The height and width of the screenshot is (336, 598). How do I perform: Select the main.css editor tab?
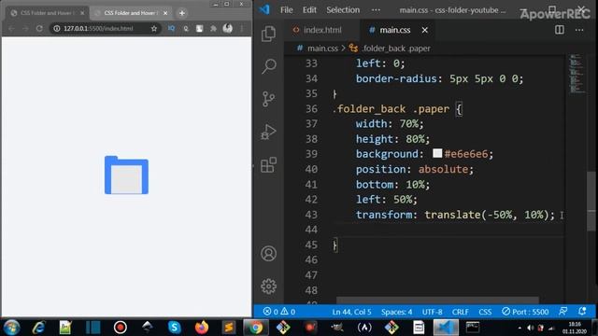(394, 30)
